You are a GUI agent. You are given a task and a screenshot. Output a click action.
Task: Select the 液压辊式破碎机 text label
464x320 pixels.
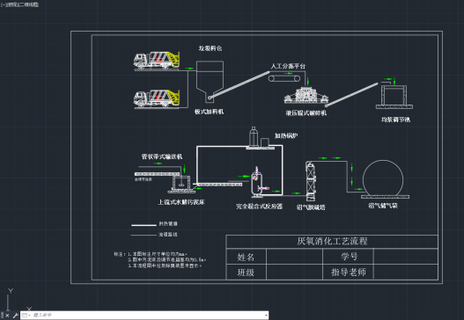306,113
